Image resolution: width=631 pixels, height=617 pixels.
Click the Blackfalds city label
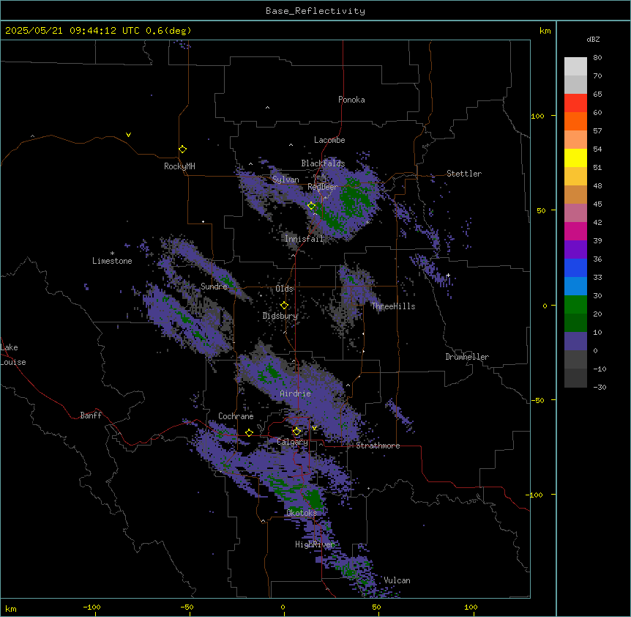coord(323,163)
